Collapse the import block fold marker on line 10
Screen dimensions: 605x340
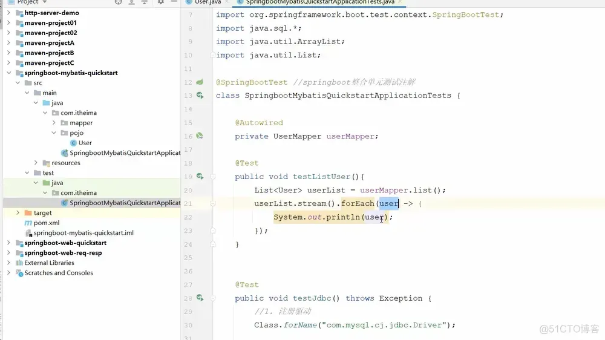[212, 55]
